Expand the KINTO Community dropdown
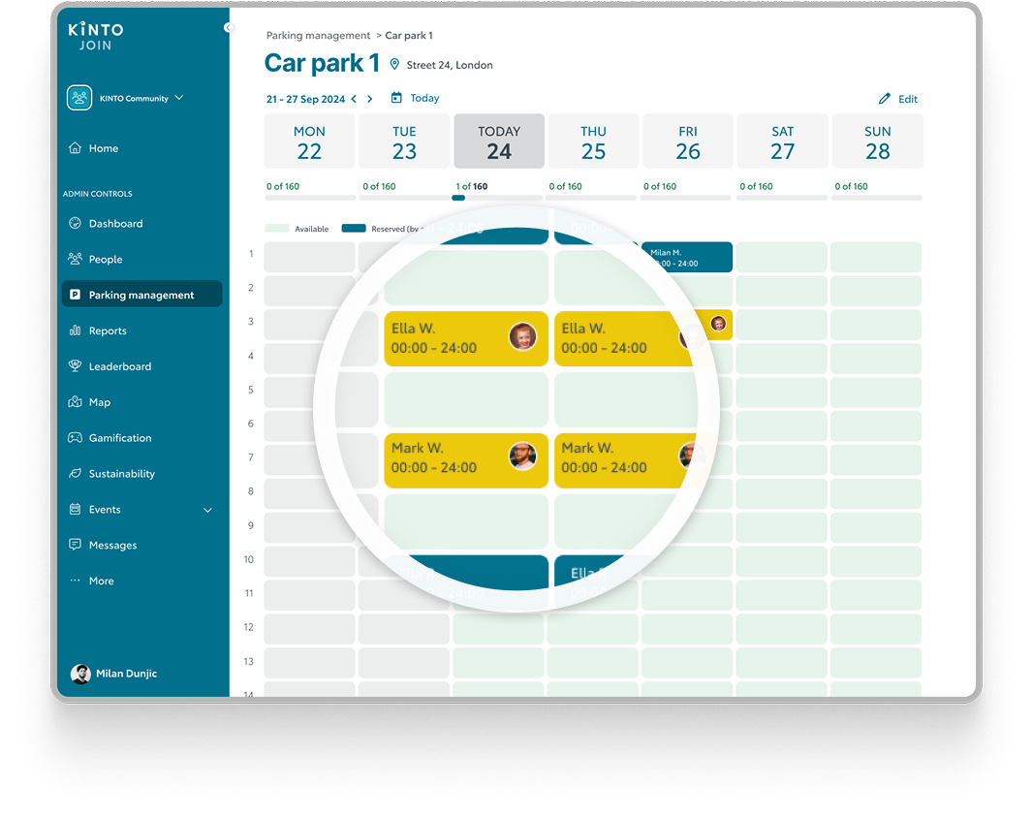1033x818 pixels. [179, 98]
